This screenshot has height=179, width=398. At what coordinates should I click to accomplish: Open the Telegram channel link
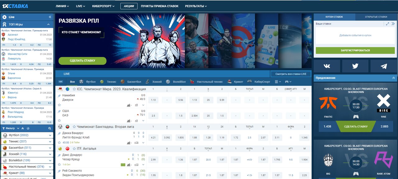[384, 66]
